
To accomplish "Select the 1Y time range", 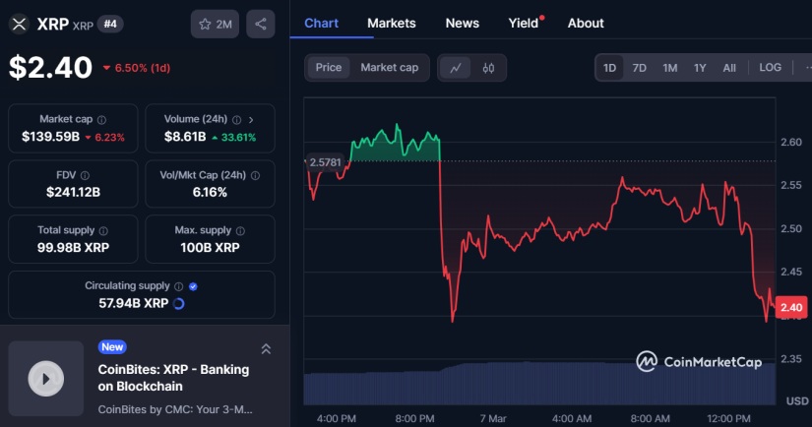I will [700, 68].
